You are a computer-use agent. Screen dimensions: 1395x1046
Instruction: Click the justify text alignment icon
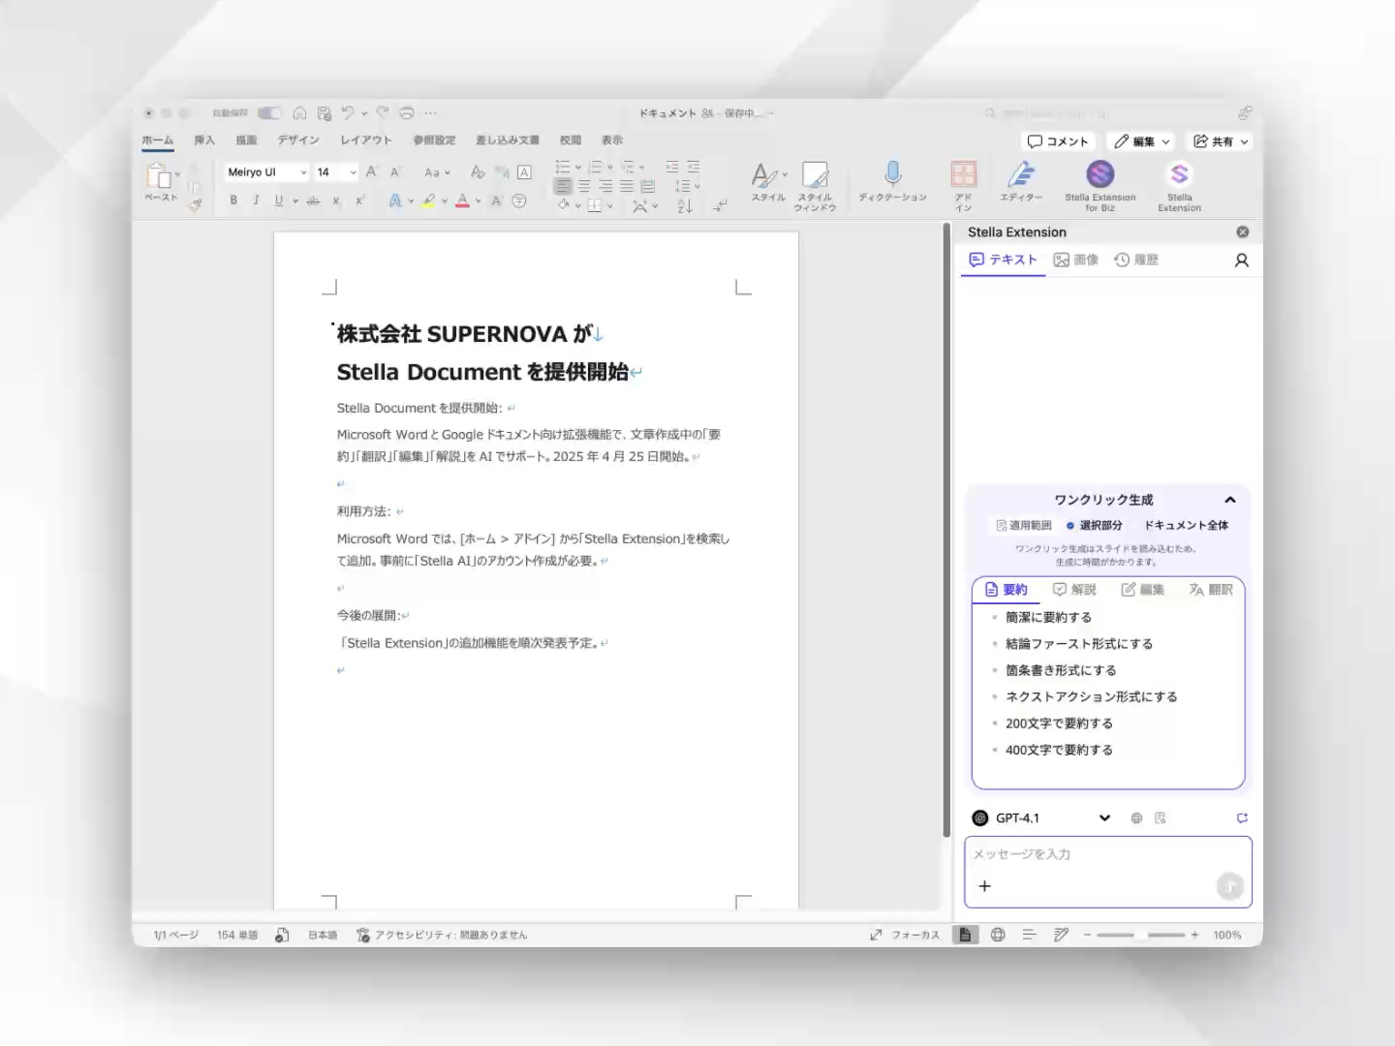point(626,186)
